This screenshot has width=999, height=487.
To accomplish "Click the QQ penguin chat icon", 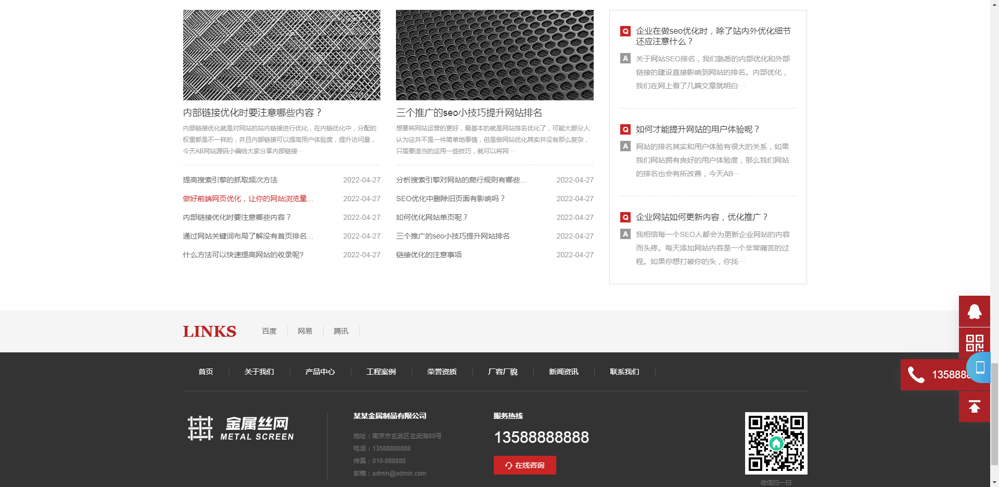I will tap(974, 311).
